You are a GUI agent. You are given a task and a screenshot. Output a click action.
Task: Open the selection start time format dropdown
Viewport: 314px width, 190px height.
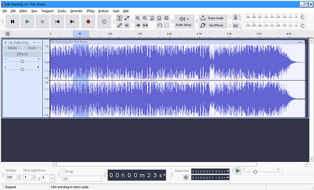click(x=228, y=171)
